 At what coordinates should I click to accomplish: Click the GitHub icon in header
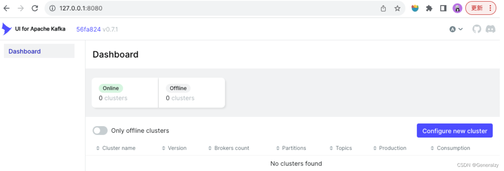(x=477, y=29)
